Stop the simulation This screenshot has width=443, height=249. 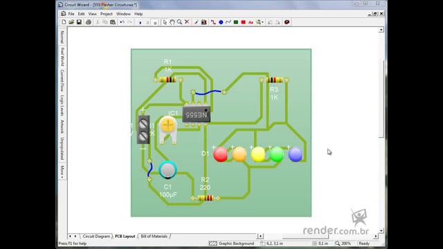155,22
